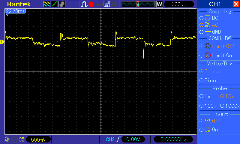The height and width of the screenshot is (144, 240).
Task: Select 1000x probe attenuation
Action: point(222,106)
